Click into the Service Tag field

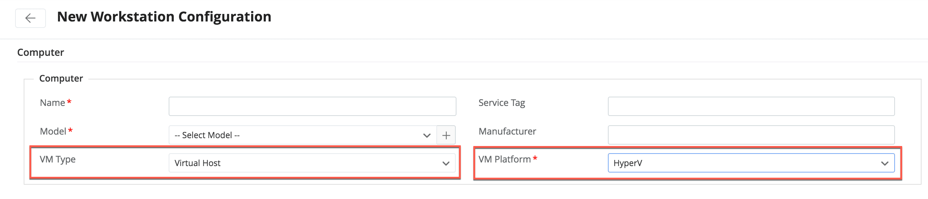(751, 106)
